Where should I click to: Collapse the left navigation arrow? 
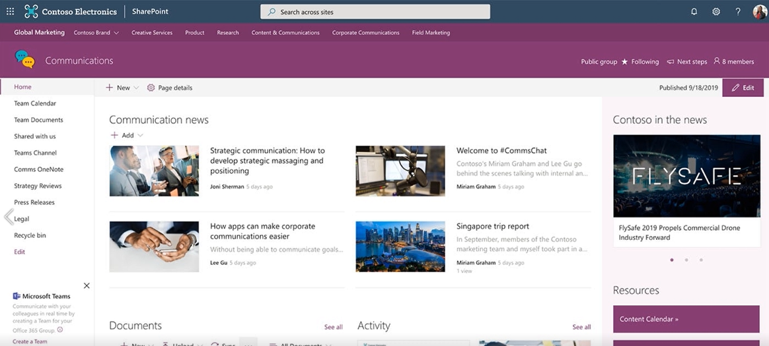point(9,216)
